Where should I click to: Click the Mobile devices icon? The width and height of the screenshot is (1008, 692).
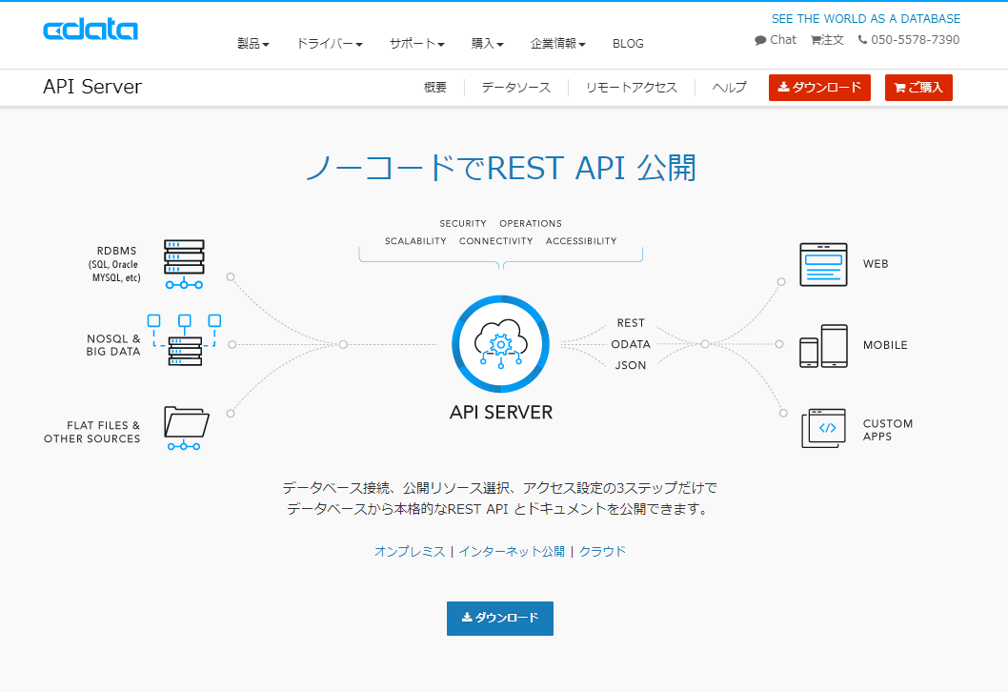point(823,346)
